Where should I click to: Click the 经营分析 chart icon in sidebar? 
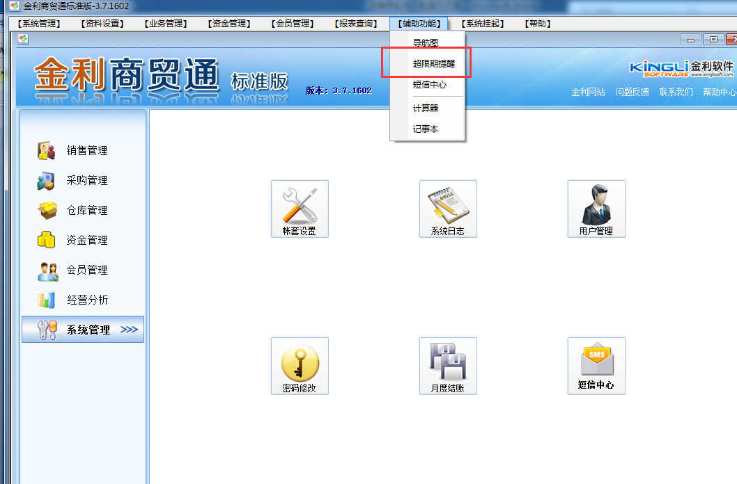(47, 300)
